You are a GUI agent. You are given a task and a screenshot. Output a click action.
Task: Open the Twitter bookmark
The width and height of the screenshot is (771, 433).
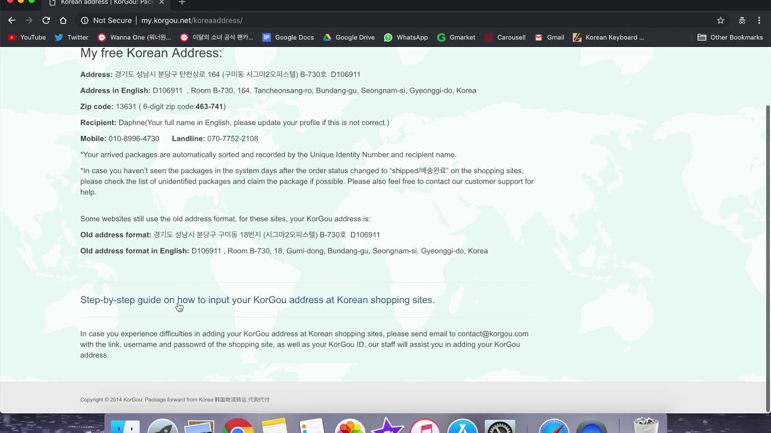(x=72, y=37)
